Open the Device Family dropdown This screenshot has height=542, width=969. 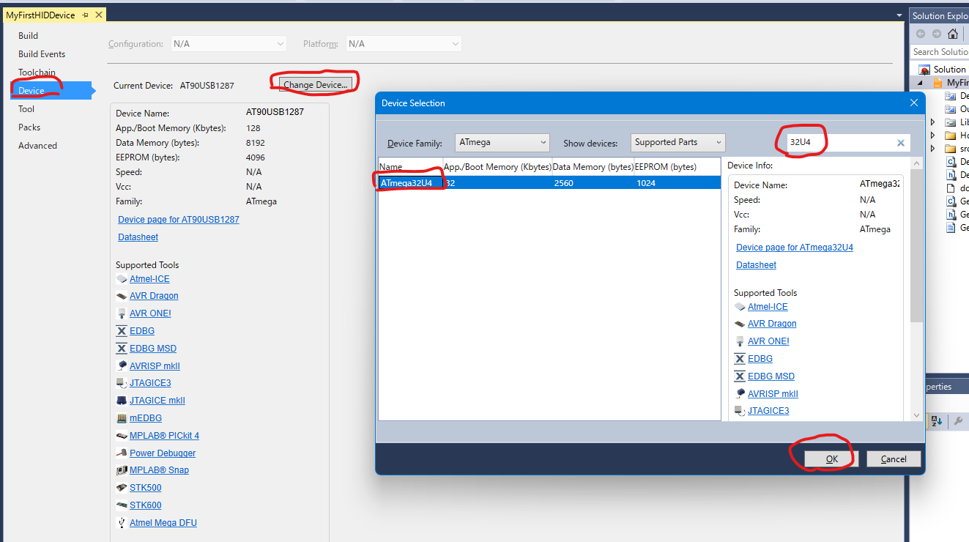502,142
